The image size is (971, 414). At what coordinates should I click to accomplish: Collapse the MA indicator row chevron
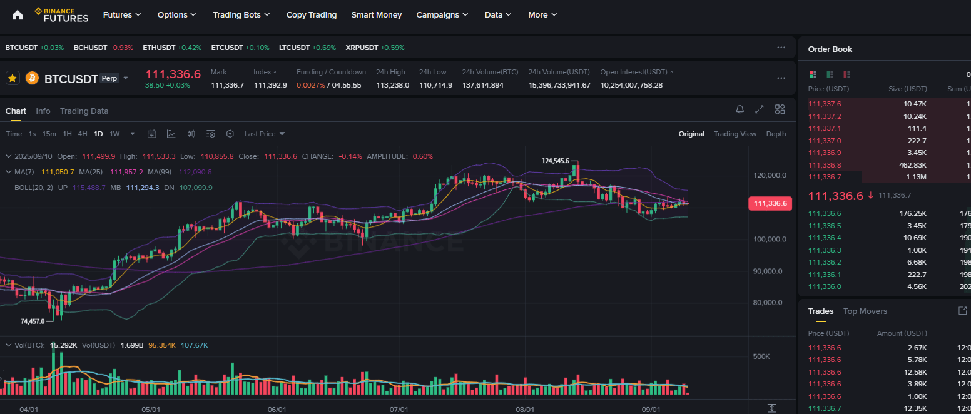coord(8,172)
